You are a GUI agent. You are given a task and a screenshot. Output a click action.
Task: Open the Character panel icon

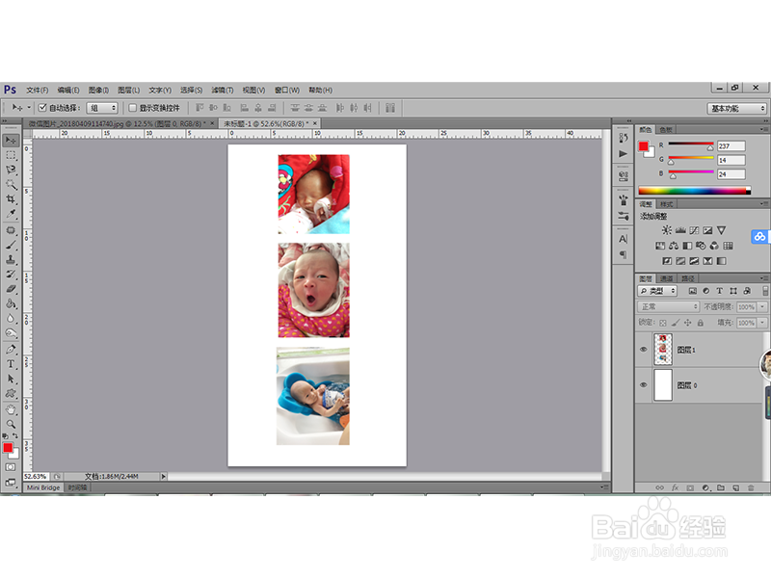coord(623,239)
